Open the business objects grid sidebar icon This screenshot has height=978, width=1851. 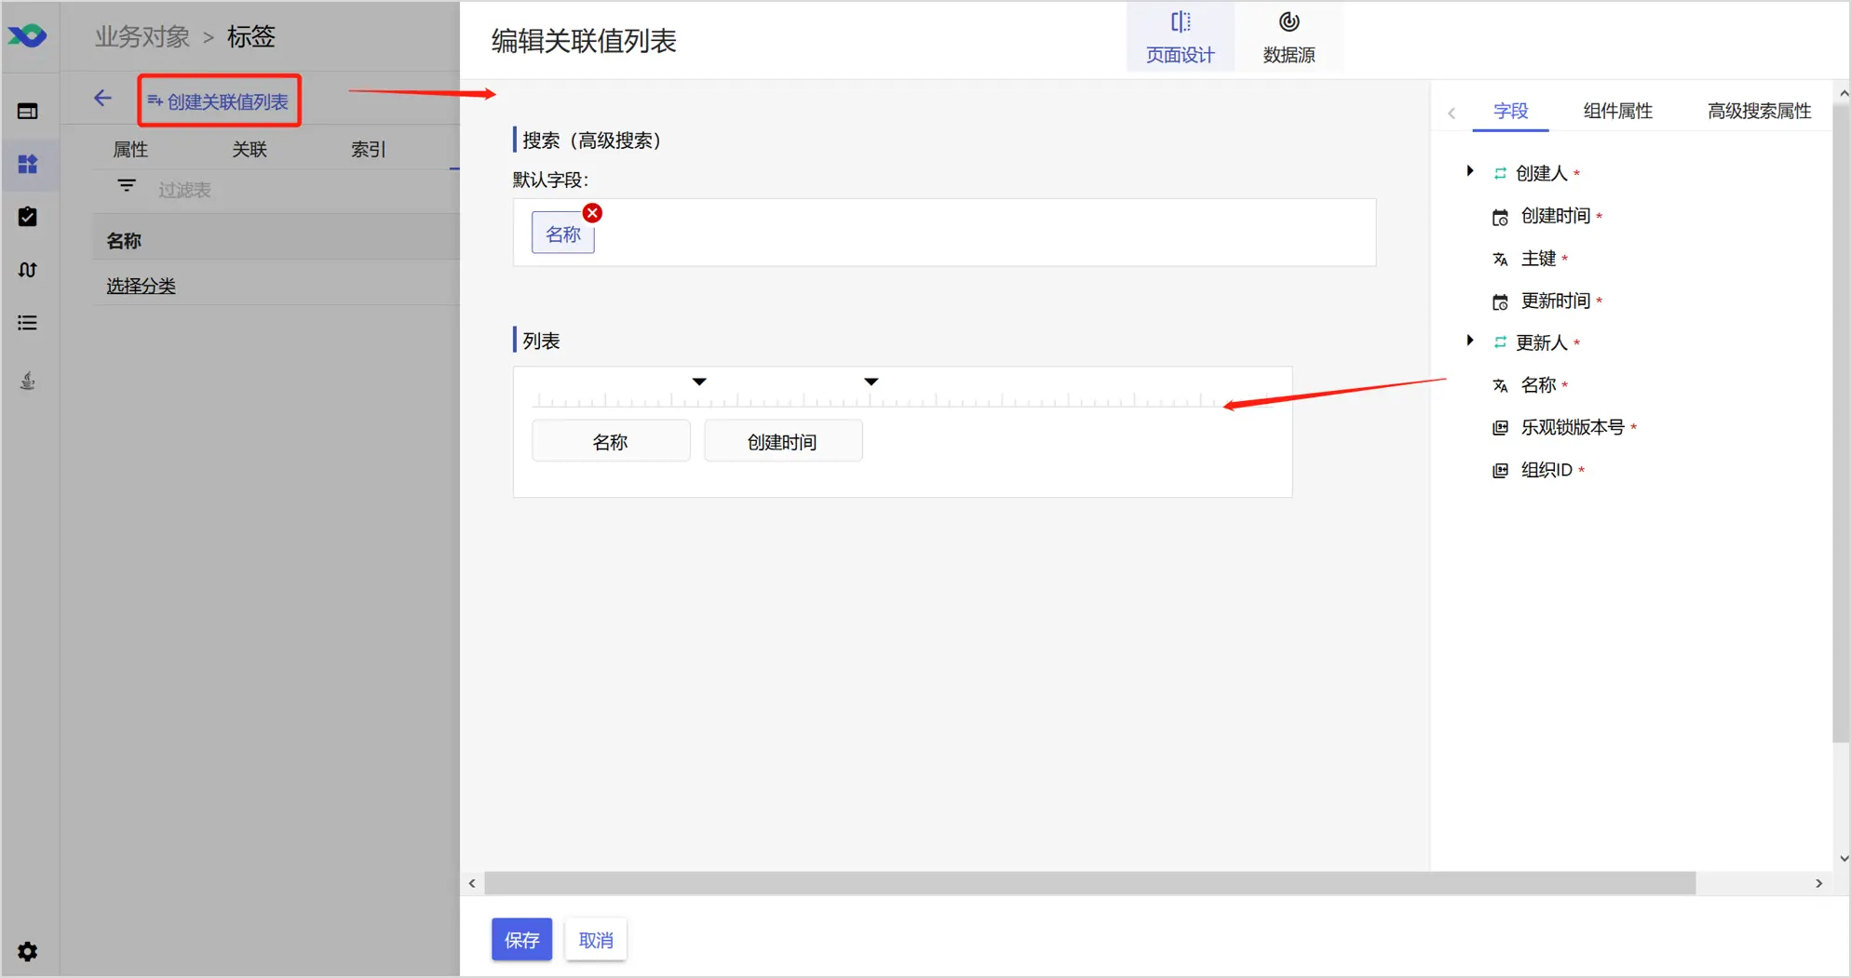(28, 164)
